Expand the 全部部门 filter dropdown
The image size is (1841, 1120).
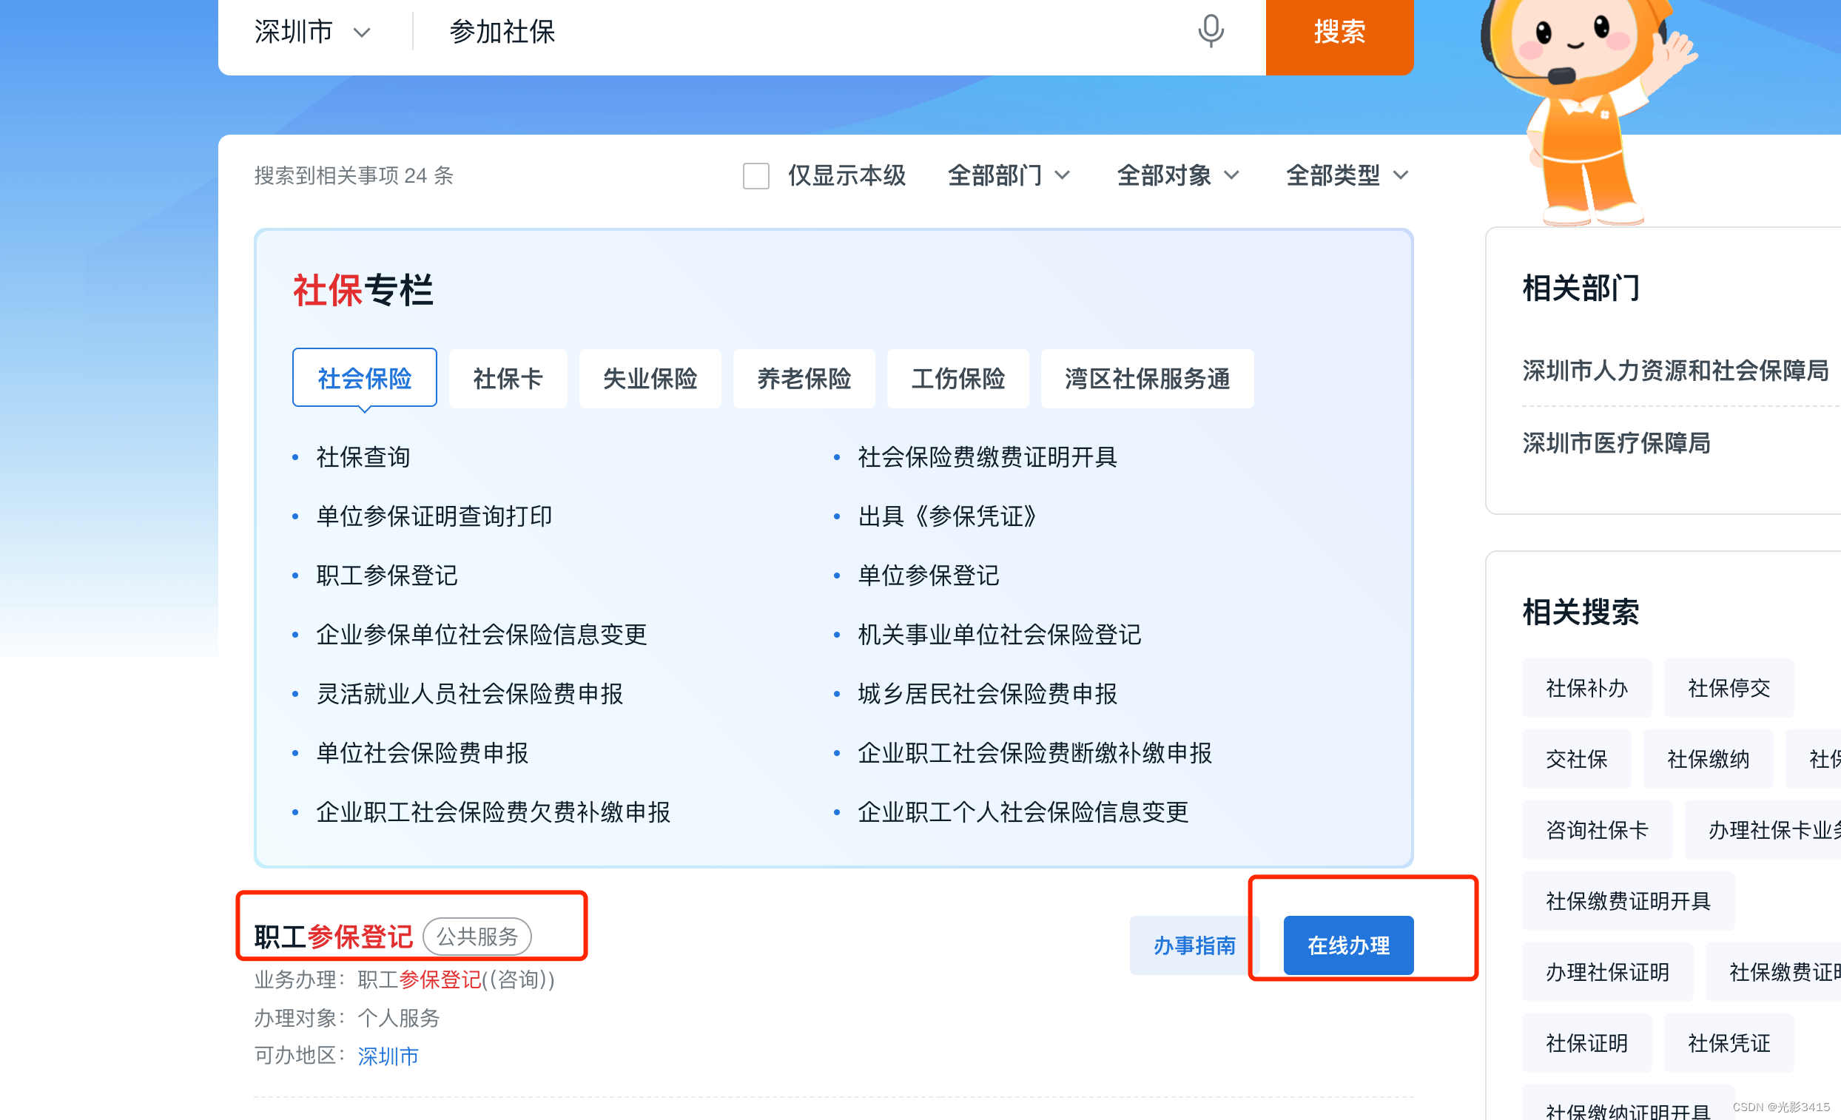tap(1008, 175)
